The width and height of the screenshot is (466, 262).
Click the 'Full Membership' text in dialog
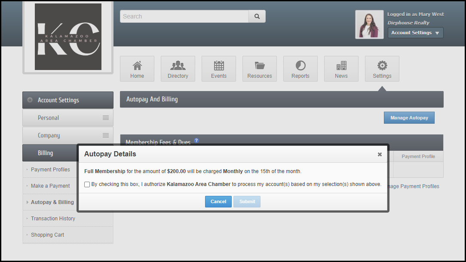click(x=104, y=171)
